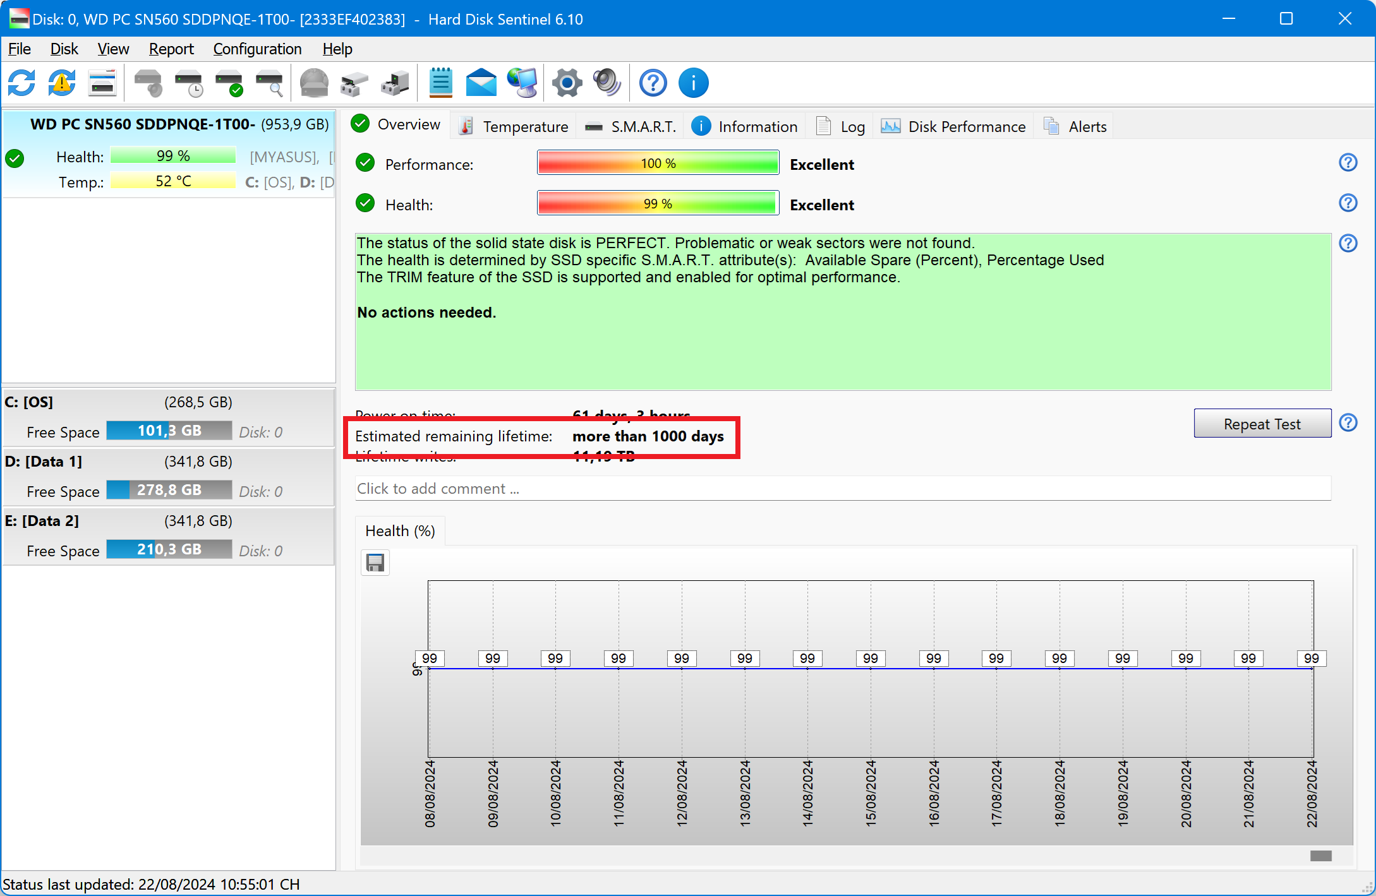1376x896 pixels.
Task: Click the gray globe disk toolbar icon
Action: (x=314, y=83)
